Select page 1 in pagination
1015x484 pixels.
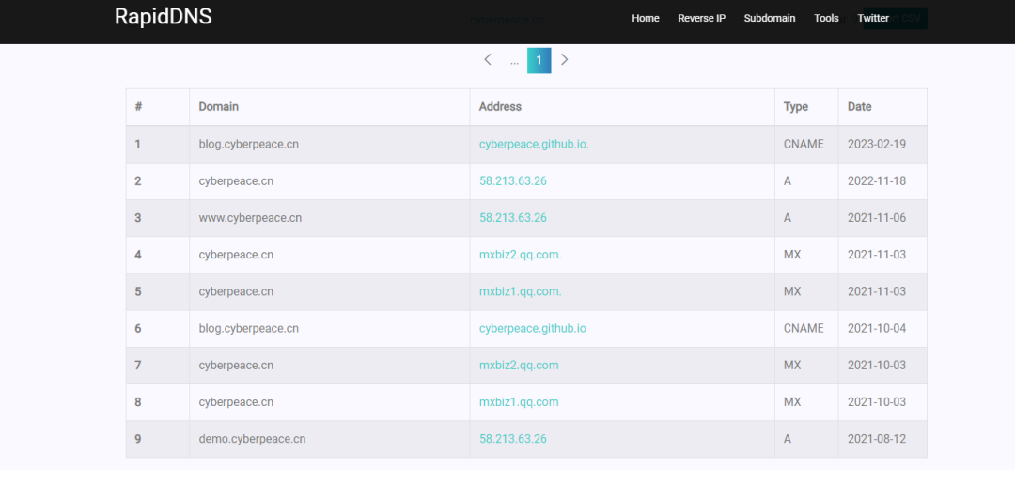click(539, 60)
